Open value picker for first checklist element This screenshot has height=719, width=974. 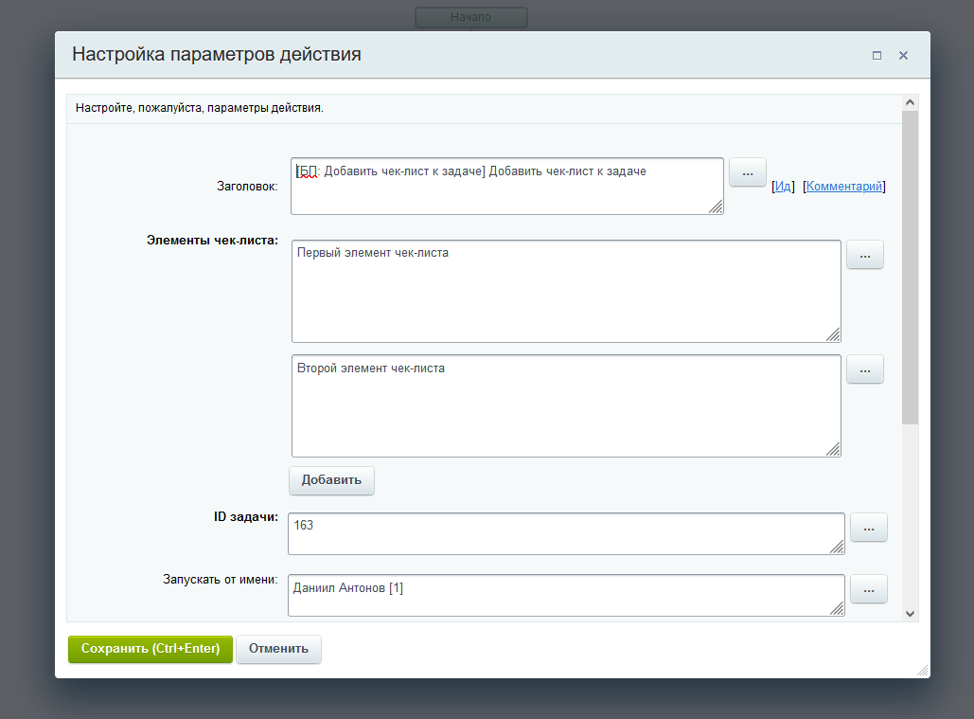click(864, 255)
